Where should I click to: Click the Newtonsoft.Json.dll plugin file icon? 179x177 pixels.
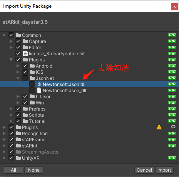click(39, 84)
